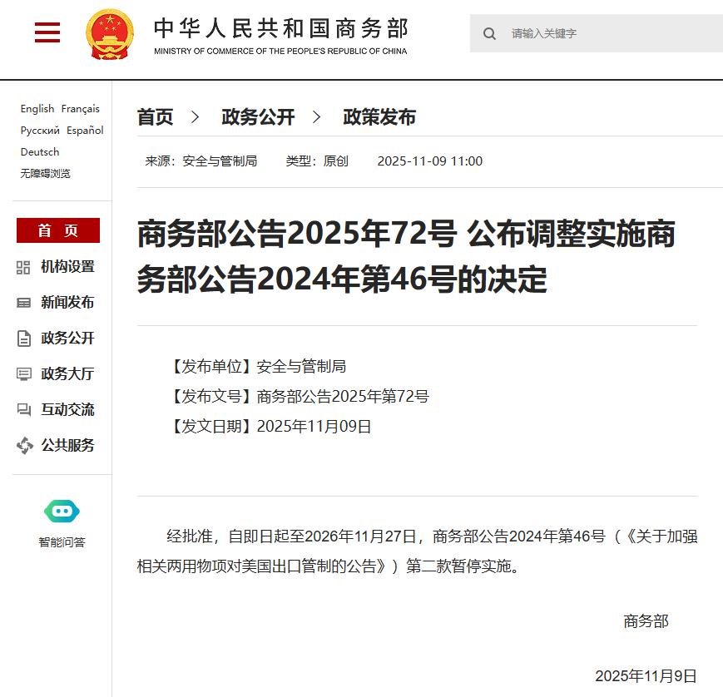The image size is (723, 697).
Task: Click the 公共服务 pinwheel icon
Action: click(24, 446)
